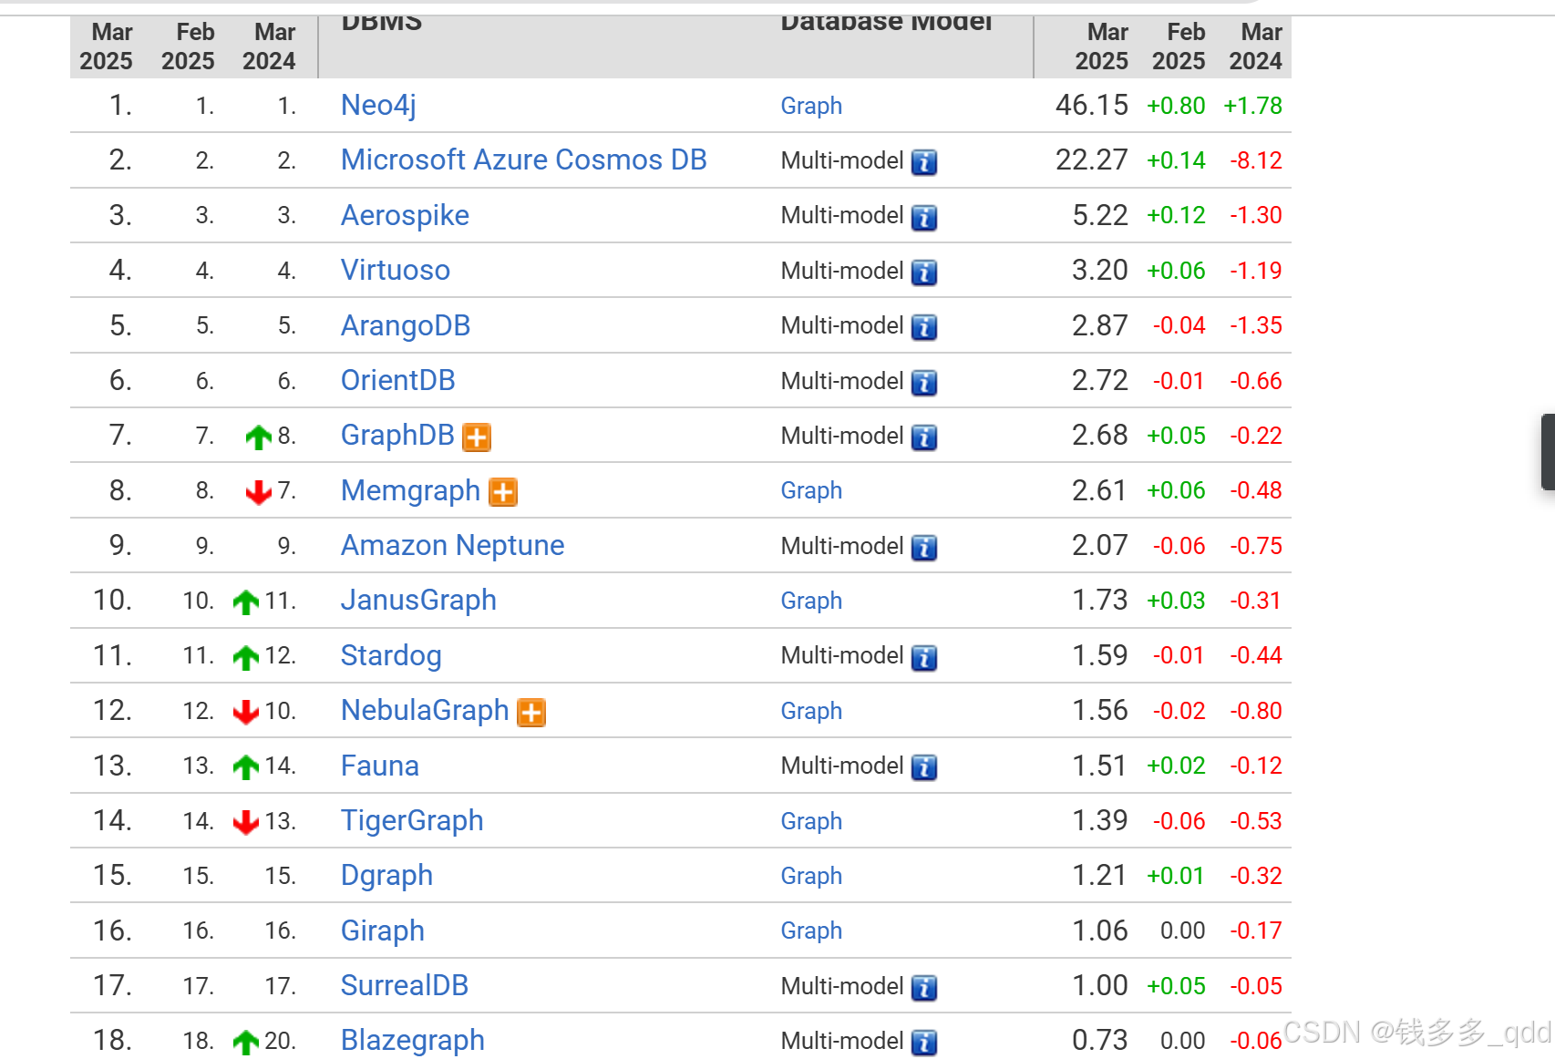This screenshot has height=1059, width=1555.
Task: Click the Graph model link for TigerGraph
Action: pos(811,822)
